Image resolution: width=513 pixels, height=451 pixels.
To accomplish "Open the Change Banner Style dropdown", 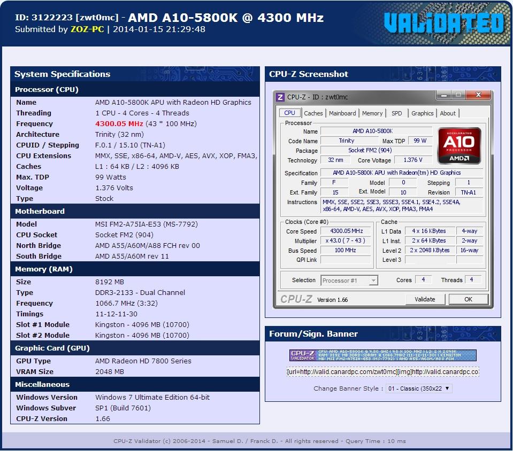I will (x=418, y=388).
